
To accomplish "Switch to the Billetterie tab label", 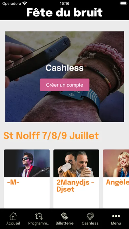I will tap(65, 223).
